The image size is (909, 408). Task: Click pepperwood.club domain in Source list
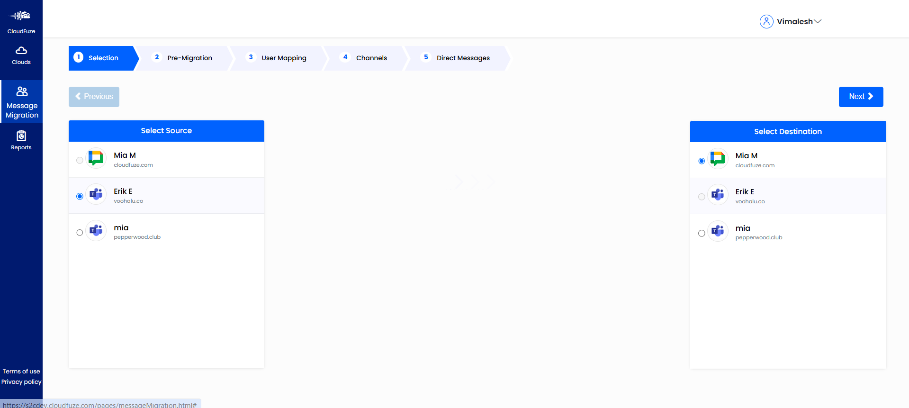click(137, 237)
